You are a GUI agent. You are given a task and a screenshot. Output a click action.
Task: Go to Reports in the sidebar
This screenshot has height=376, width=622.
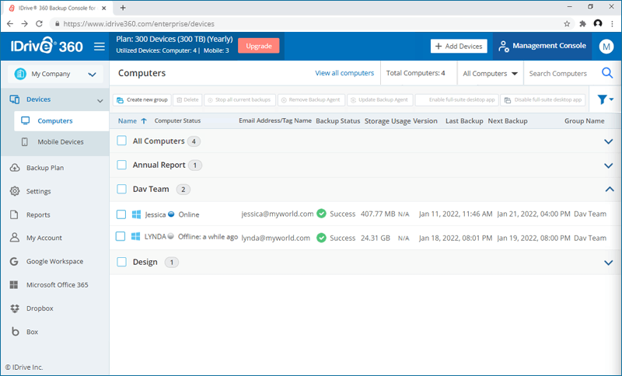[38, 215]
